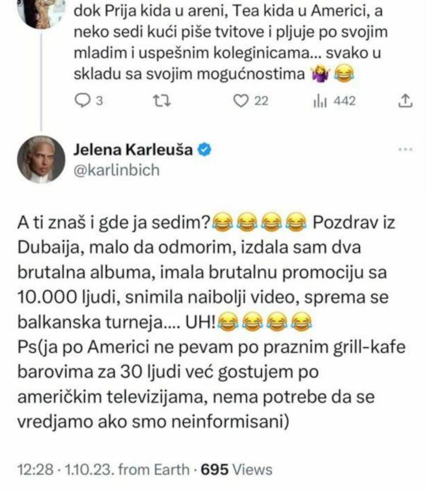Click the Jelena Karleuša display name

click(133, 150)
